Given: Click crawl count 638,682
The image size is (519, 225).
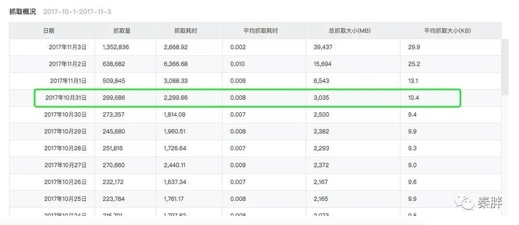Looking at the screenshot, I should click(114, 64).
